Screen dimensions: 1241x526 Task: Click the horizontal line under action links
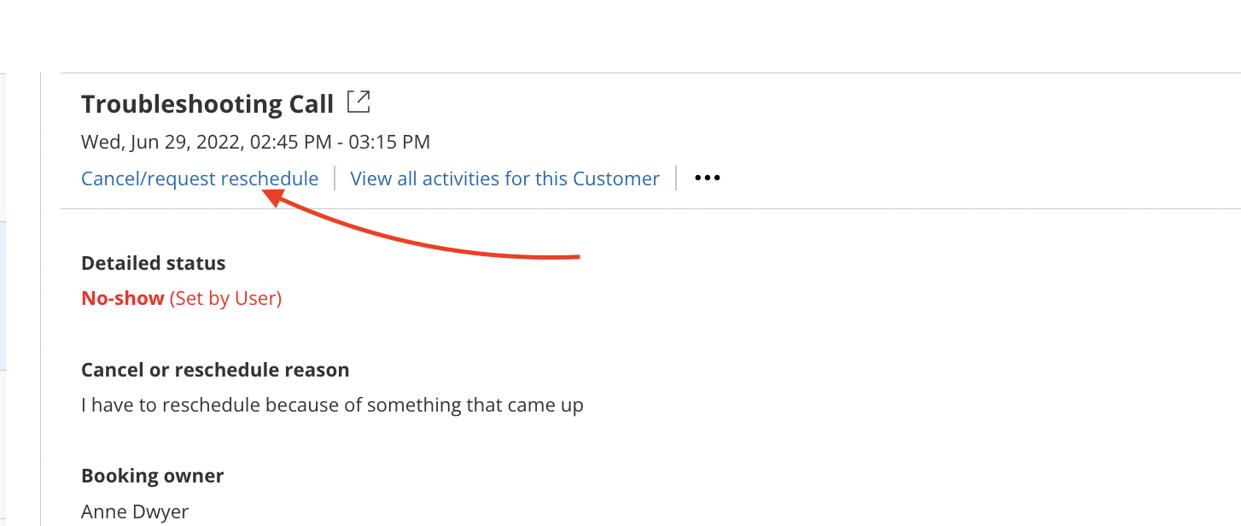tap(650, 208)
